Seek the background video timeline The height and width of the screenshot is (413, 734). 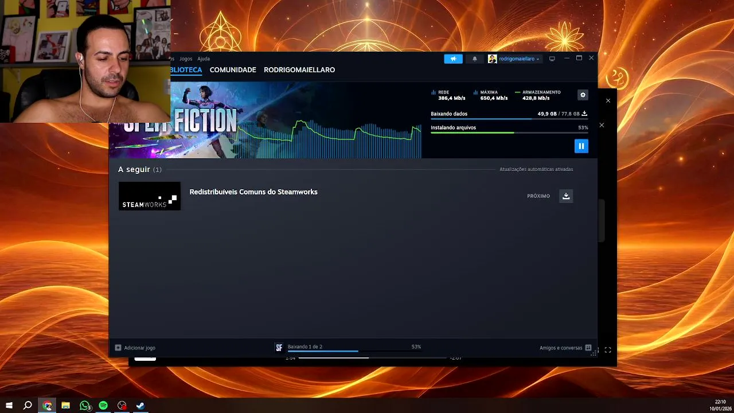click(372, 358)
